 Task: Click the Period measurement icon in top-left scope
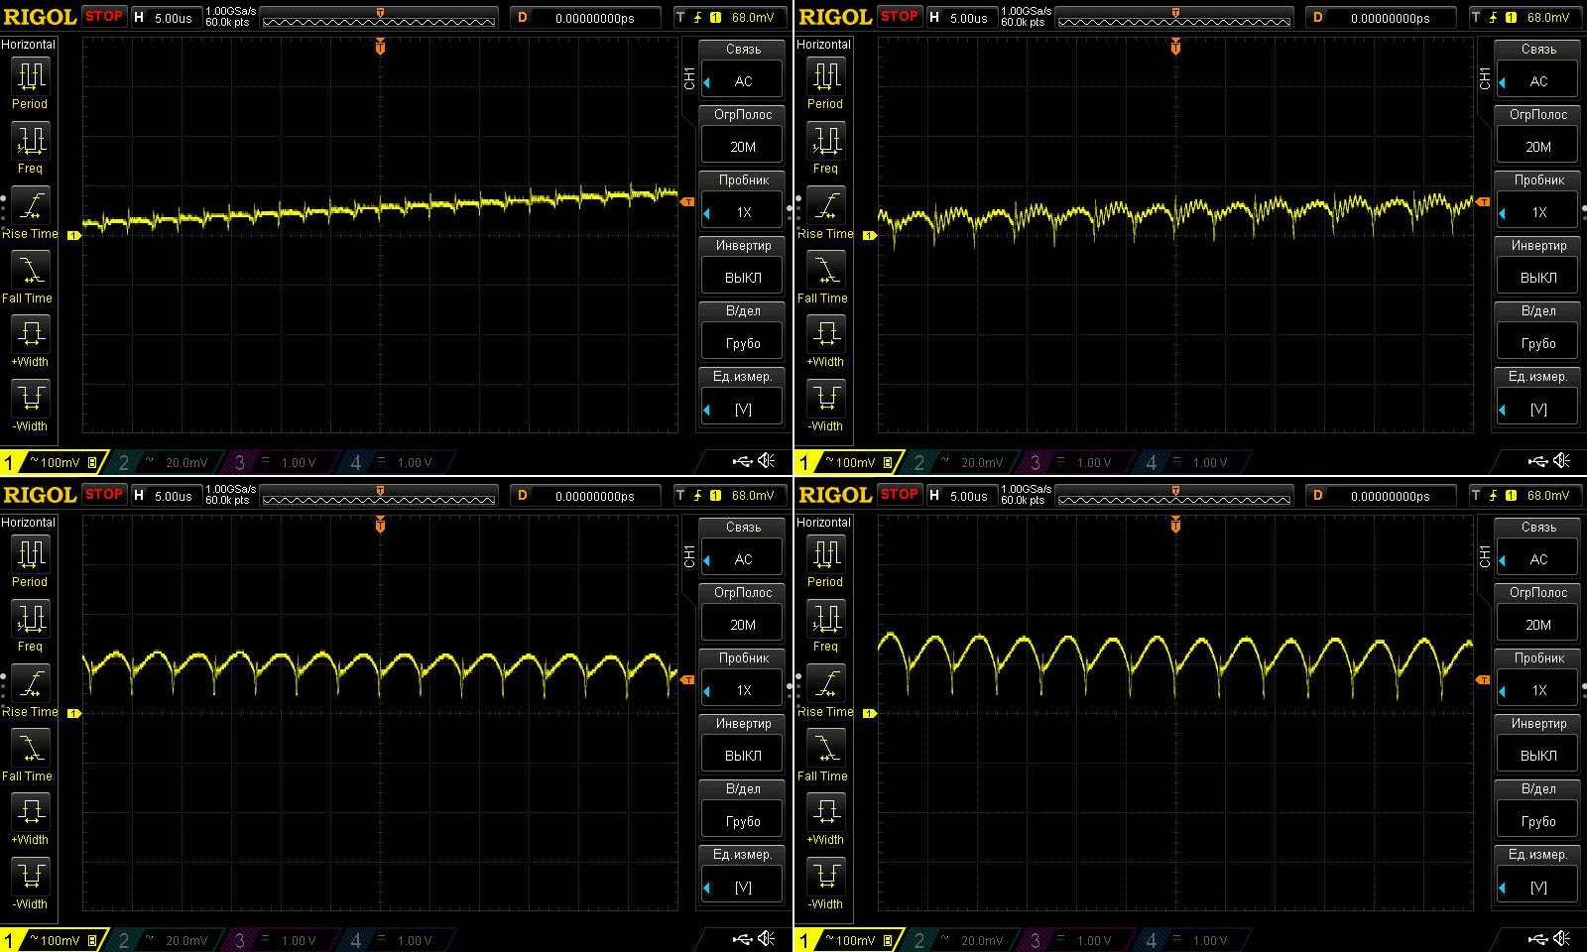tap(30, 76)
